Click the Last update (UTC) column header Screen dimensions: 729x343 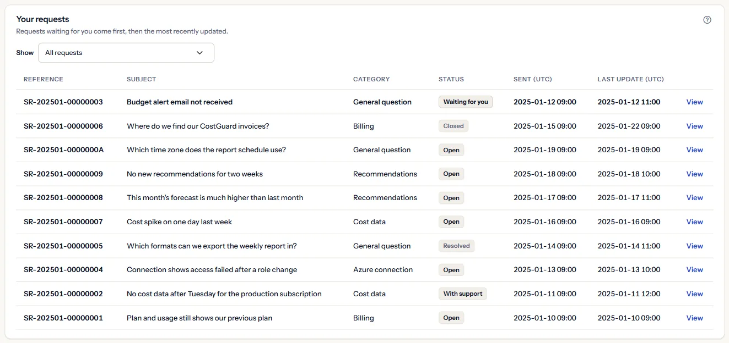pos(630,79)
